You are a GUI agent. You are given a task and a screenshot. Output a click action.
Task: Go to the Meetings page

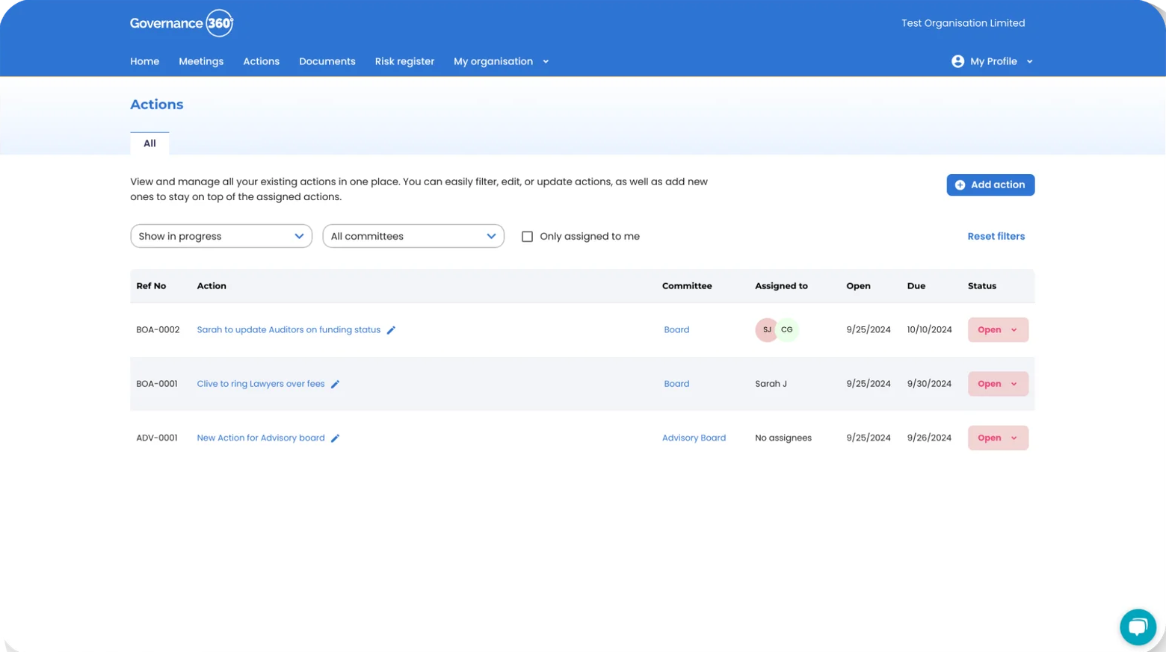coord(201,61)
